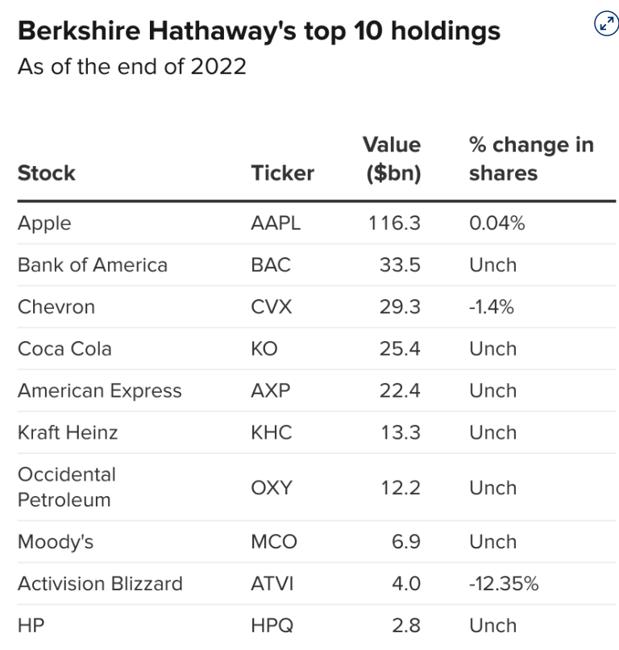The width and height of the screenshot is (619, 650).
Task: Click the expand chart icon
Action: (605, 24)
